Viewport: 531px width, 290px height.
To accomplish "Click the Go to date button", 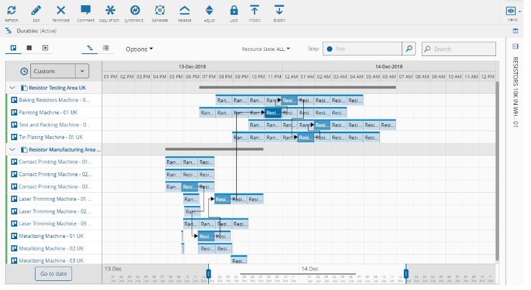I will pos(54,274).
